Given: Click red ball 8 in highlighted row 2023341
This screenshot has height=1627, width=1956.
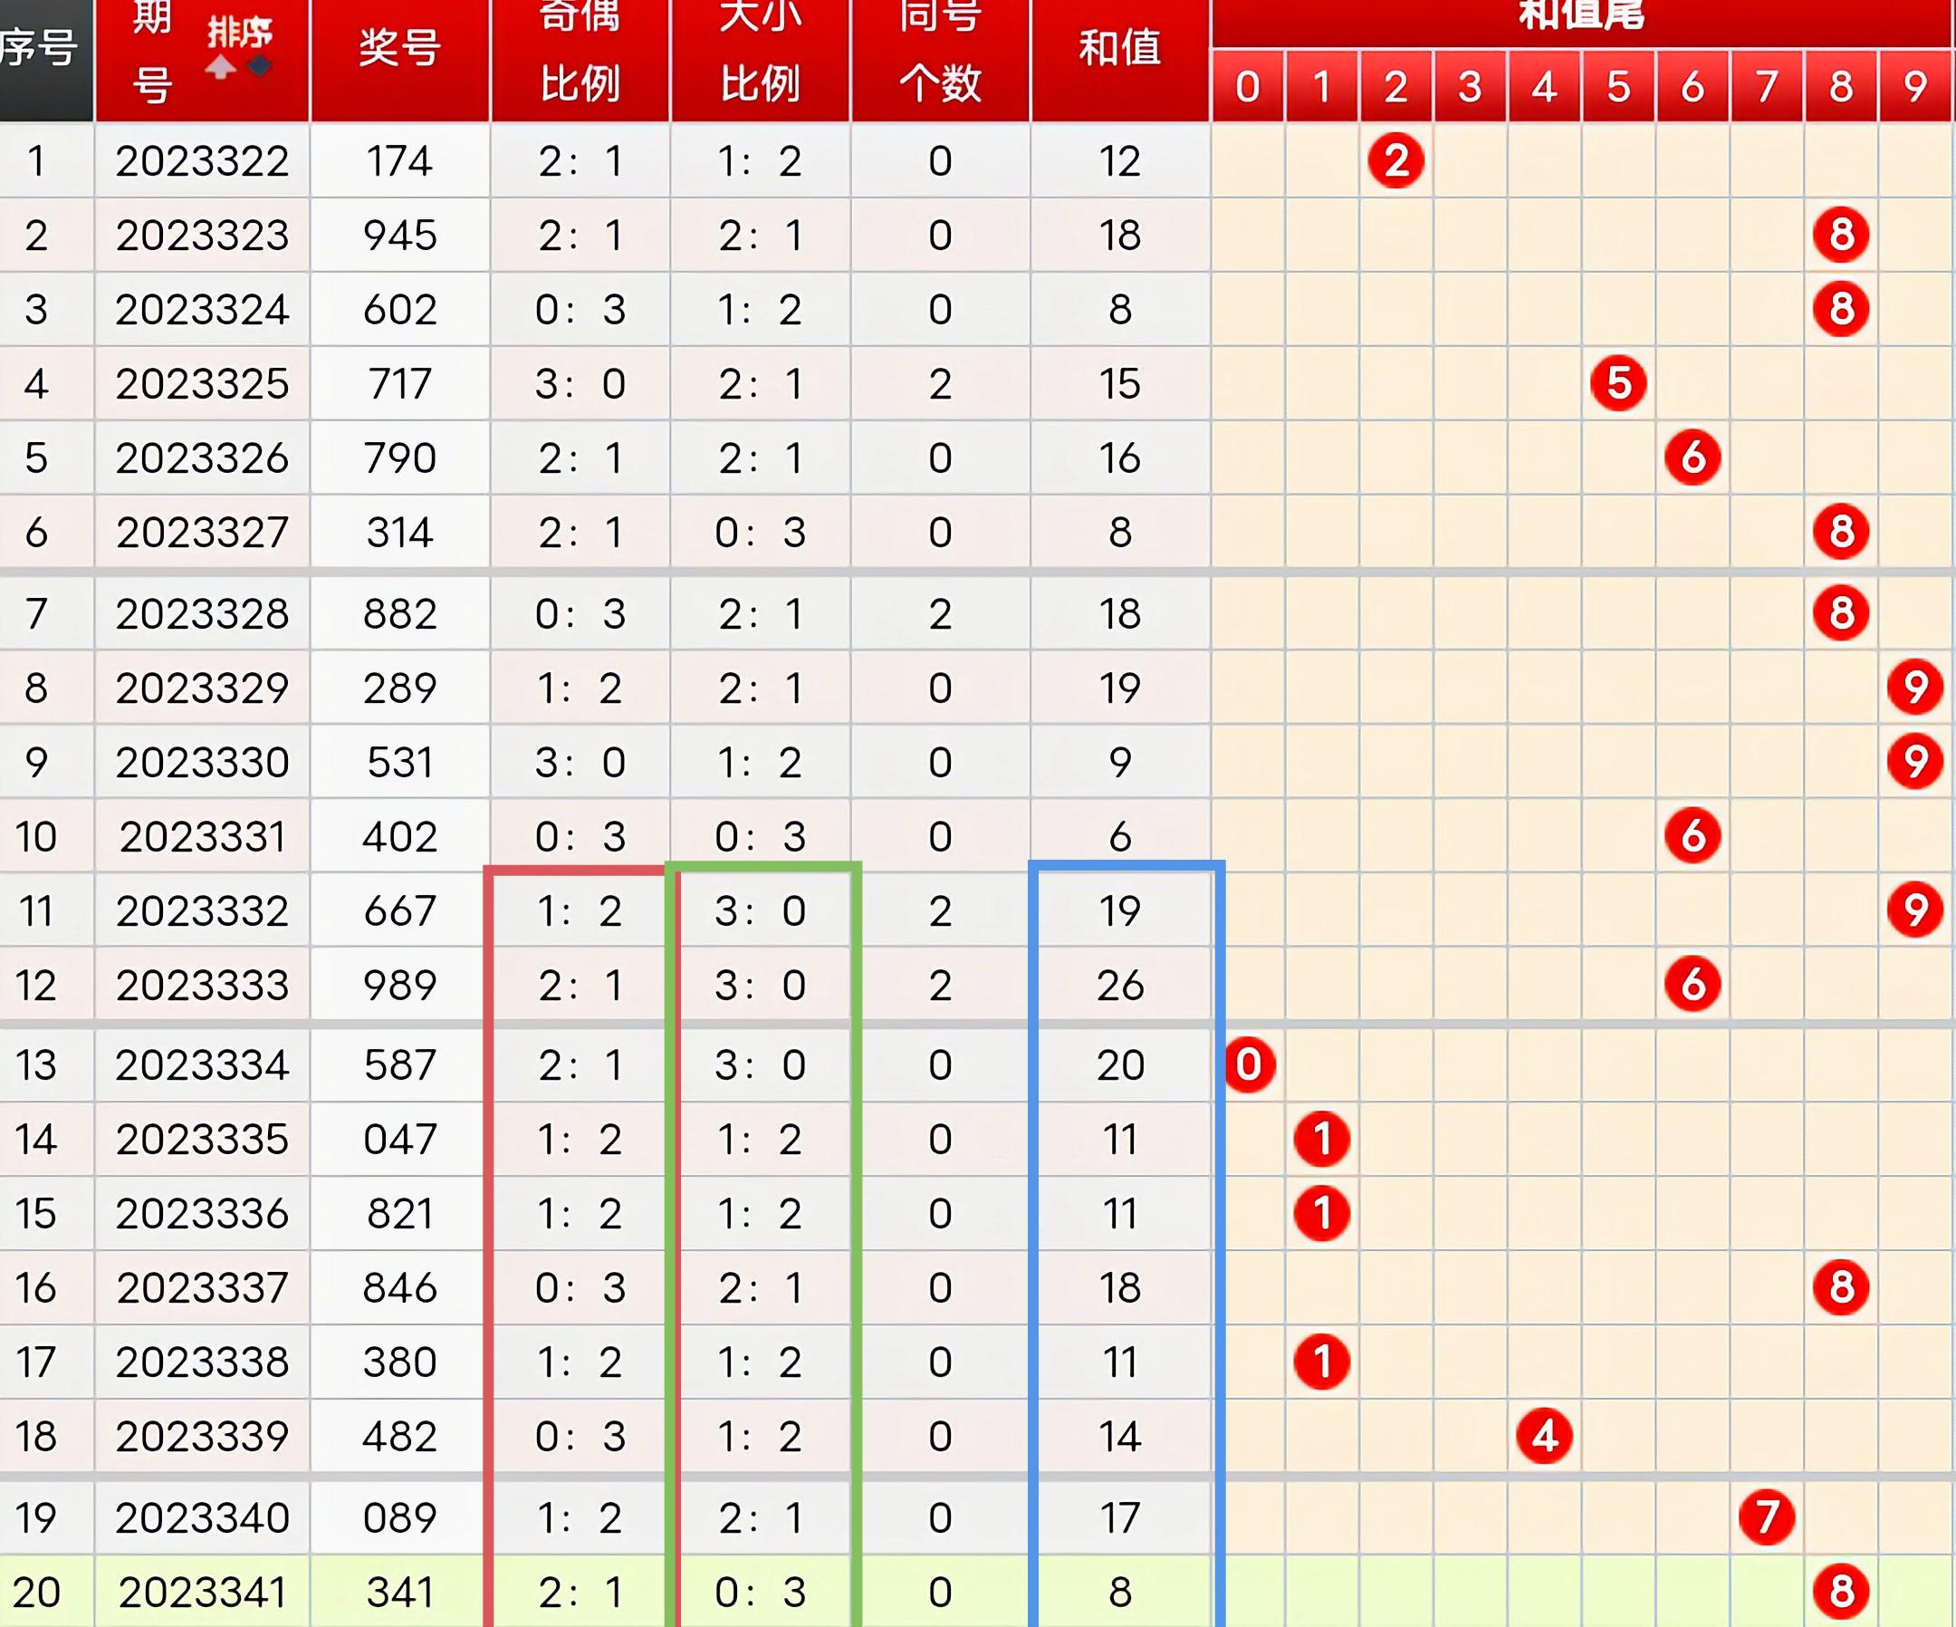Looking at the screenshot, I should tap(1840, 1592).
